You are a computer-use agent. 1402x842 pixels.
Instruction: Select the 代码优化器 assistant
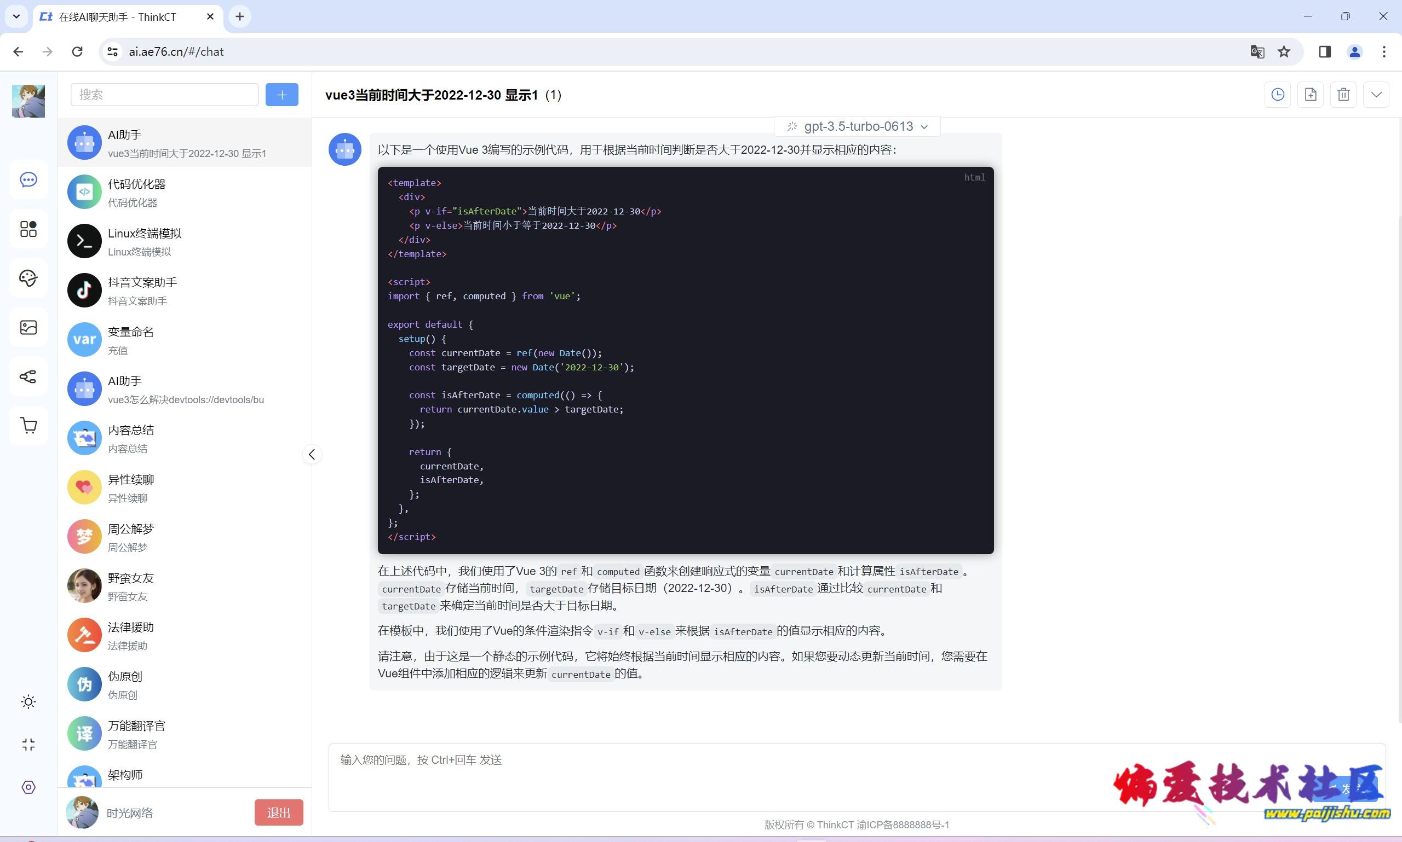click(x=185, y=193)
